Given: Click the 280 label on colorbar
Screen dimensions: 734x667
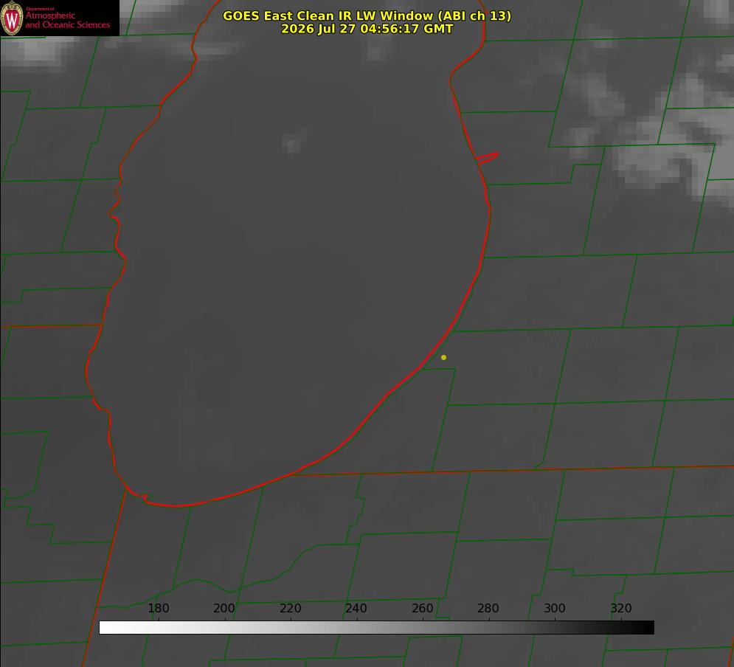Looking at the screenshot, I should pos(488,608).
